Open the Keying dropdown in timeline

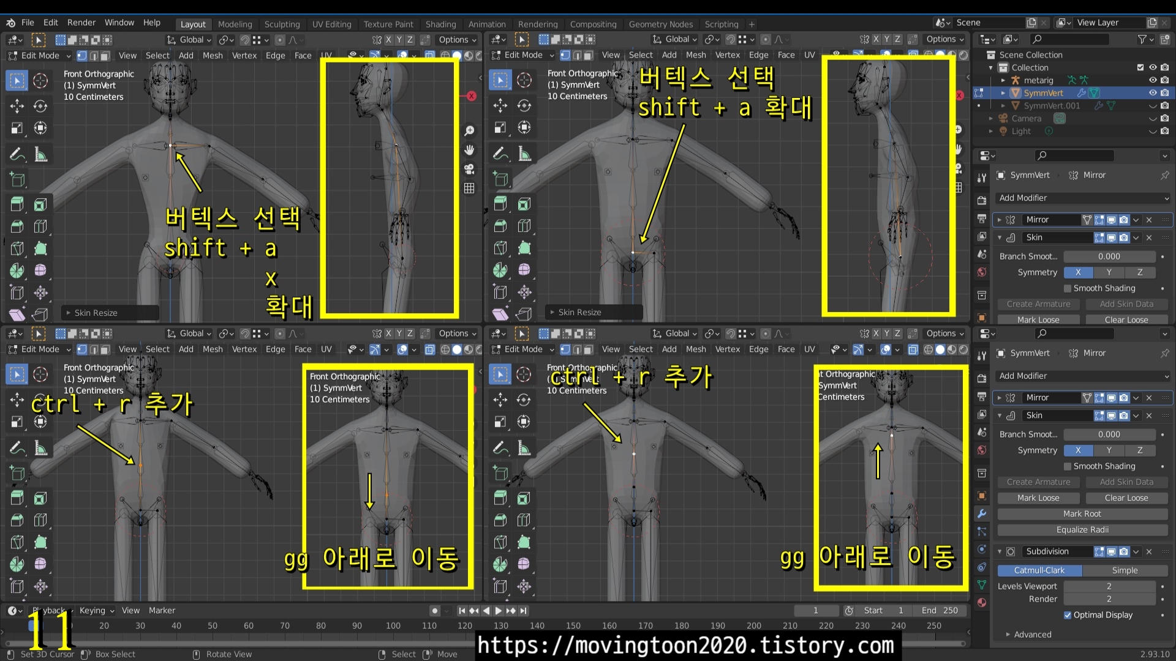coord(97,611)
